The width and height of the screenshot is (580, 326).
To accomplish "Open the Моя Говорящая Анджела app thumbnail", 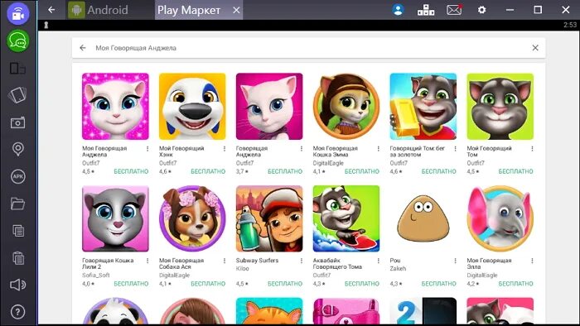I will (x=115, y=107).
